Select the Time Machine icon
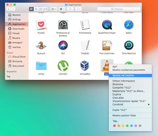 tap(129, 45)
